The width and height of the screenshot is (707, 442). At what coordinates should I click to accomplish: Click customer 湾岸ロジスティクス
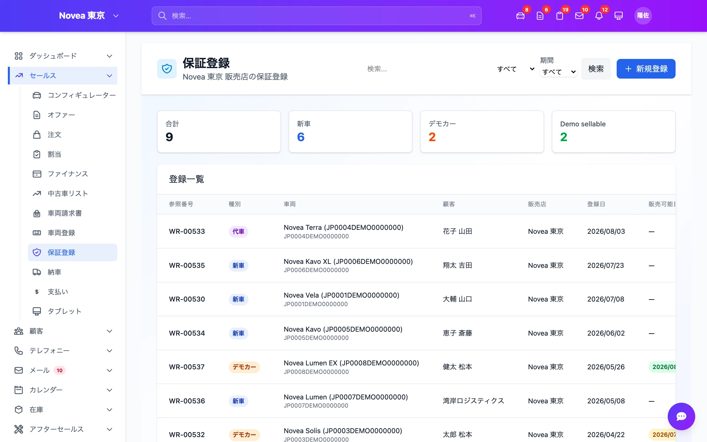(x=473, y=401)
